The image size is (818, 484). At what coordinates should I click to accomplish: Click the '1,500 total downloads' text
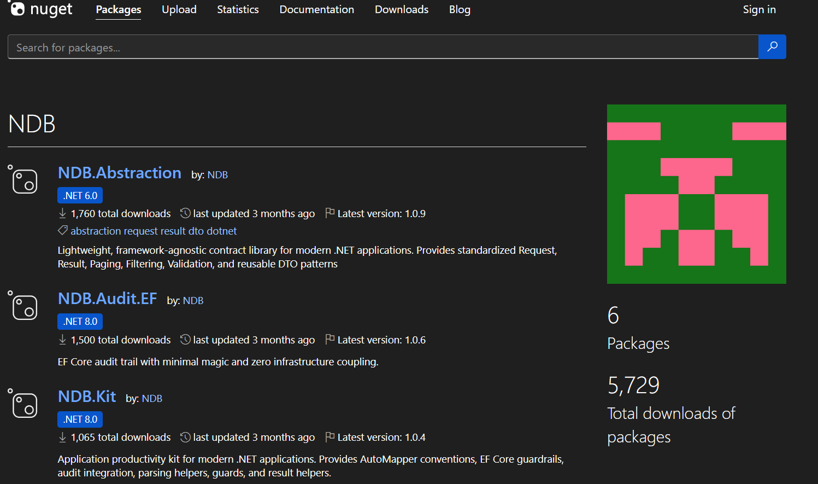(121, 340)
